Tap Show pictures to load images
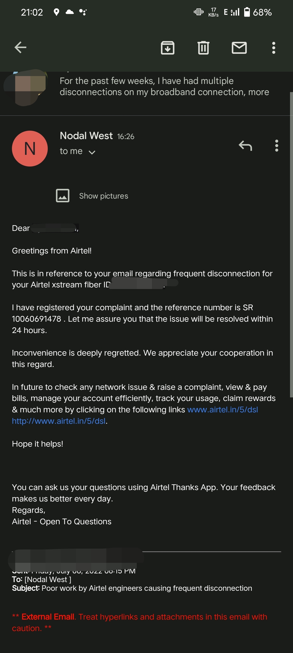The width and height of the screenshot is (293, 653). coord(103,196)
